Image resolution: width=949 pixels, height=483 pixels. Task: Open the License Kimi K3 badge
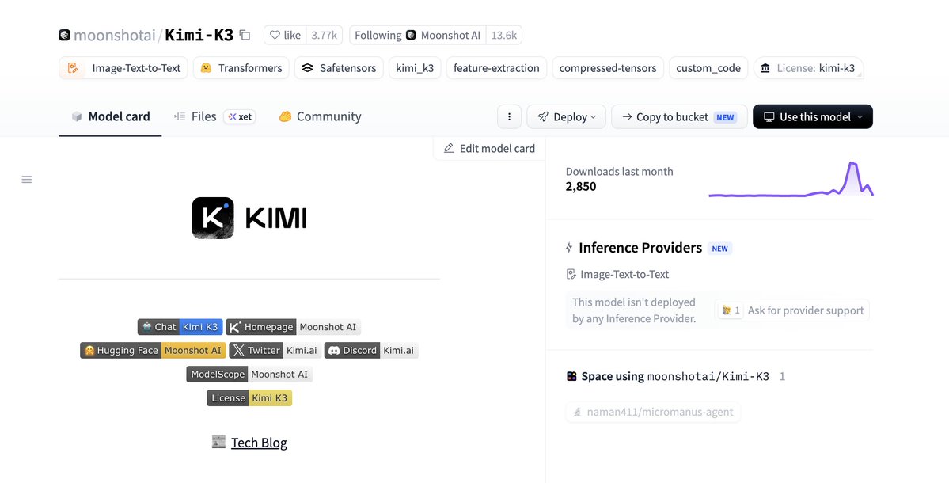pyautogui.click(x=249, y=397)
